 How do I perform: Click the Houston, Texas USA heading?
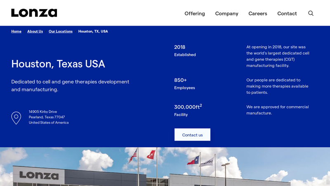[58, 64]
